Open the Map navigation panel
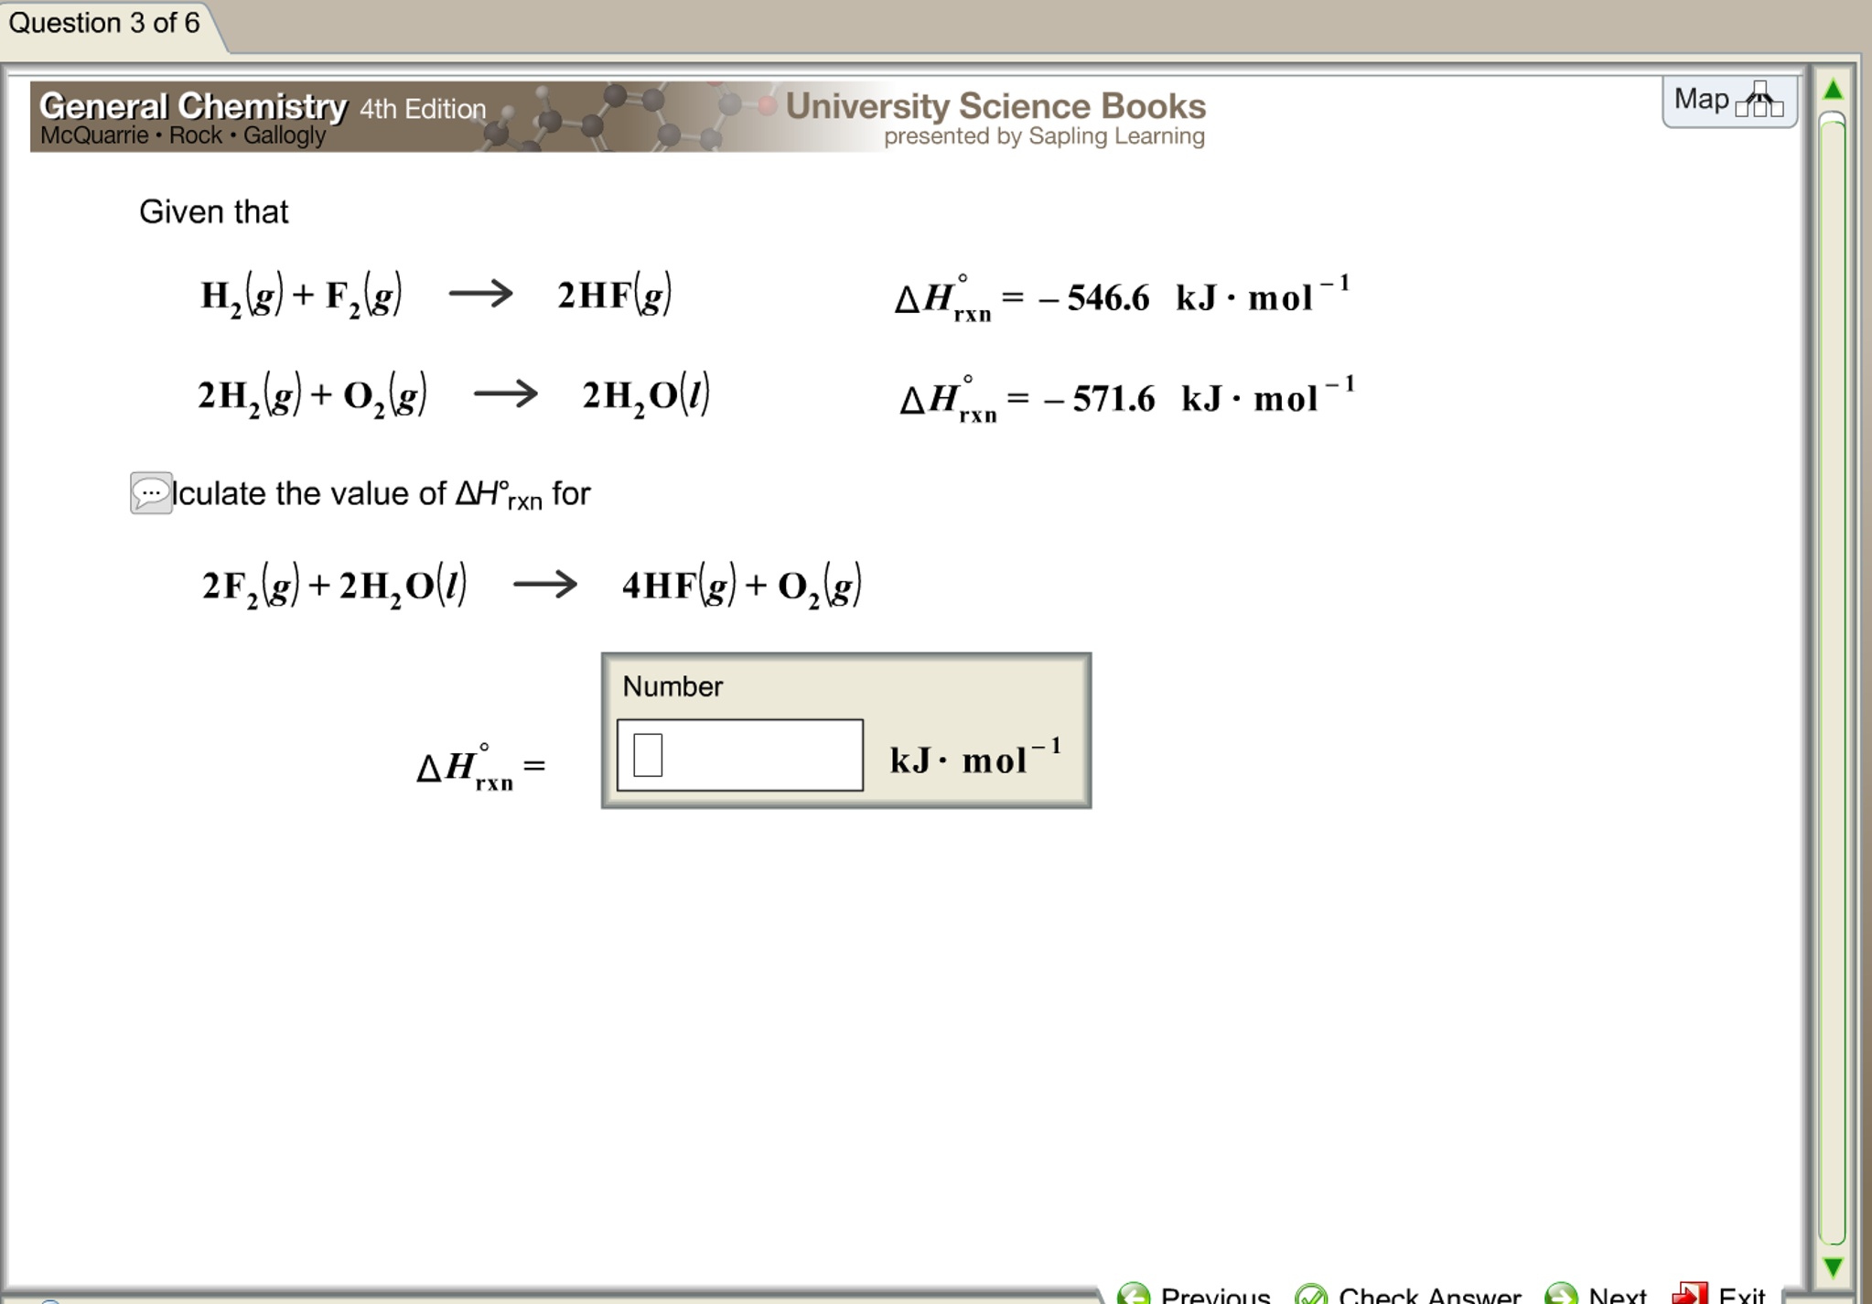The width and height of the screenshot is (1872, 1304). coord(1729,101)
